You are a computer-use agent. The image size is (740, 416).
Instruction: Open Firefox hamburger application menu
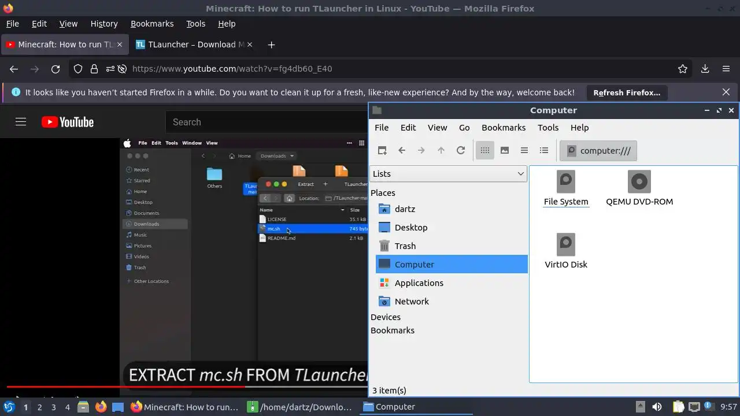coord(726,69)
